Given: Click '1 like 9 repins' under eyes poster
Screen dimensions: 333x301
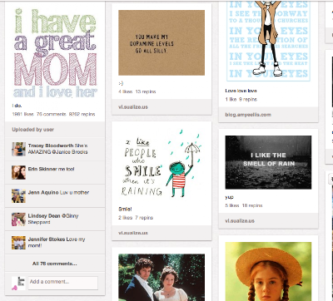Looking at the screenshot, I should pos(241,99).
